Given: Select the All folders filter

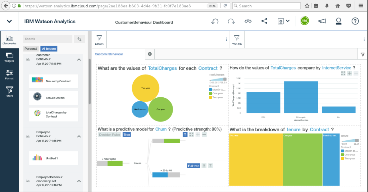Looking at the screenshot, I should [49, 49].
